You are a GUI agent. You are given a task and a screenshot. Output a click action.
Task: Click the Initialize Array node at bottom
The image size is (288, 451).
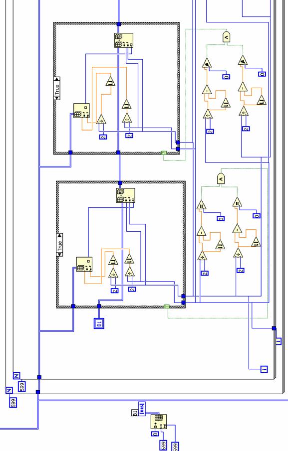coord(159,422)
